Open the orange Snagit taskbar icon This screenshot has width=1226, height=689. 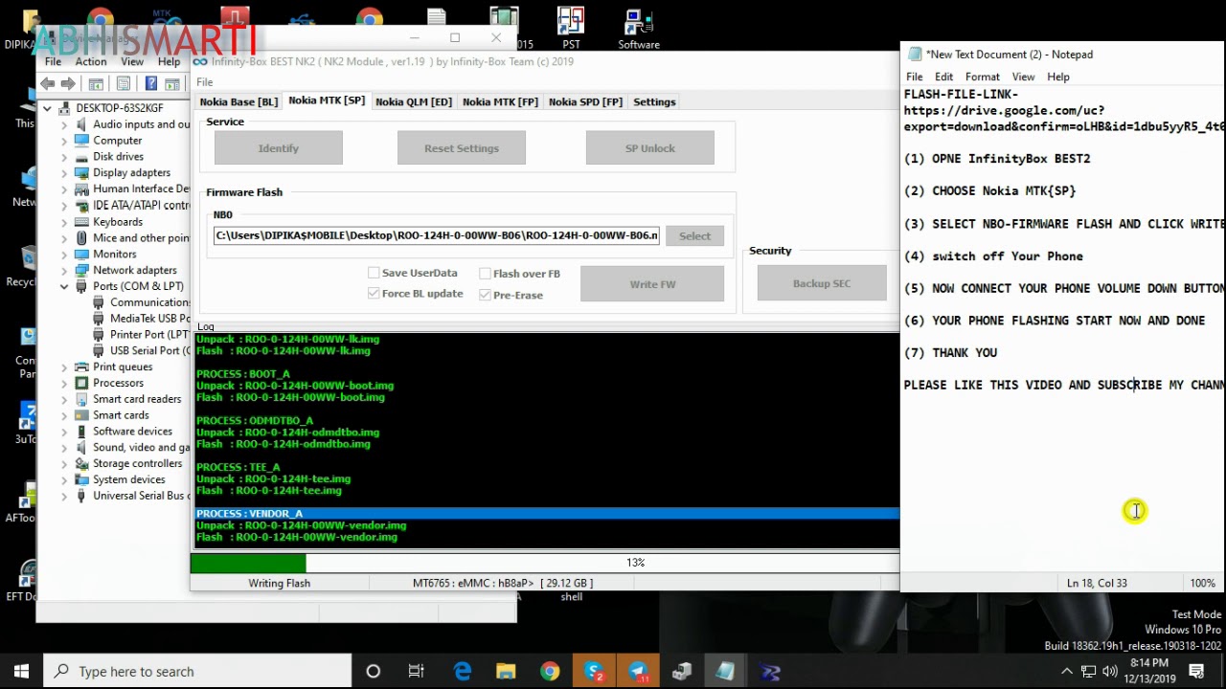click(x=594, y=672)
